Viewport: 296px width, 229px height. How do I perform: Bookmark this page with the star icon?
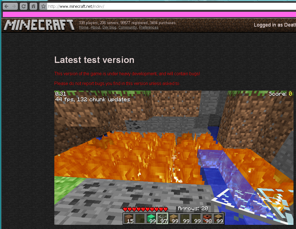click(43, 6)
